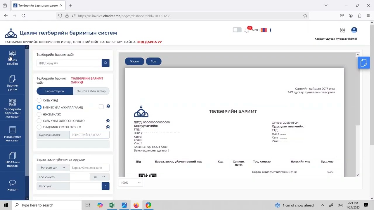The height and width of the screenshot is (210, 374).
Task: Open the 100% zoom dropdown
Action: (131, 183)
